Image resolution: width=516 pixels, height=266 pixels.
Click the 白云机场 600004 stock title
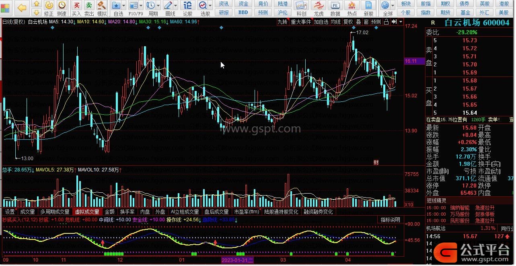point(477,23)
